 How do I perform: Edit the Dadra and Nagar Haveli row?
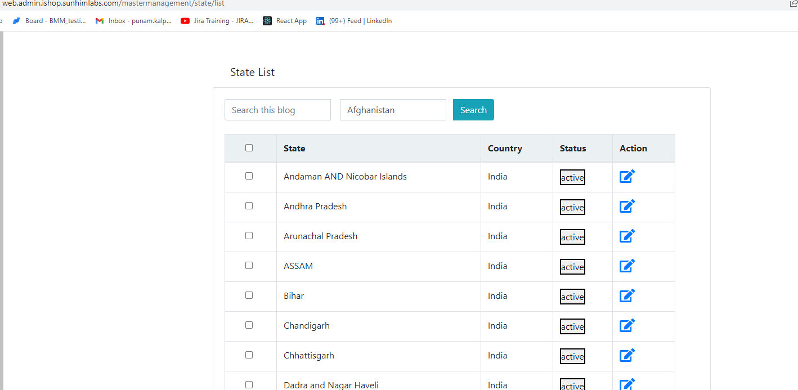[627, 384]
